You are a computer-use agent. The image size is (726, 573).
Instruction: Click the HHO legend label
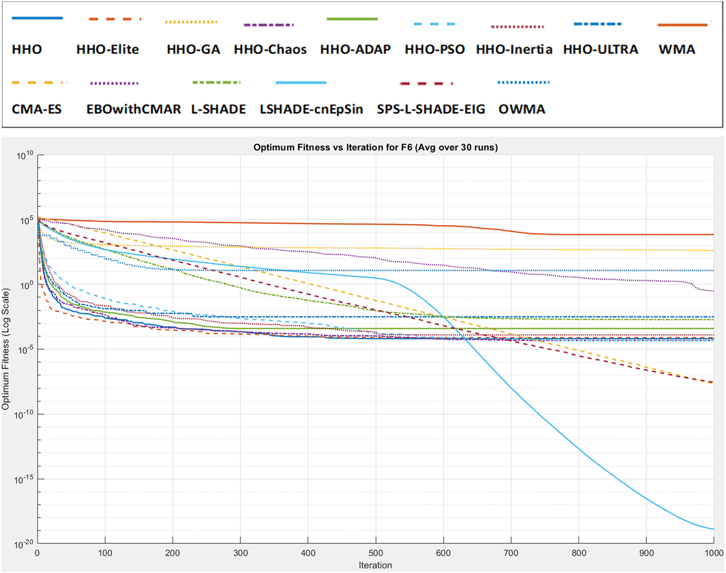pyautogui.click(x=27, y=50)
